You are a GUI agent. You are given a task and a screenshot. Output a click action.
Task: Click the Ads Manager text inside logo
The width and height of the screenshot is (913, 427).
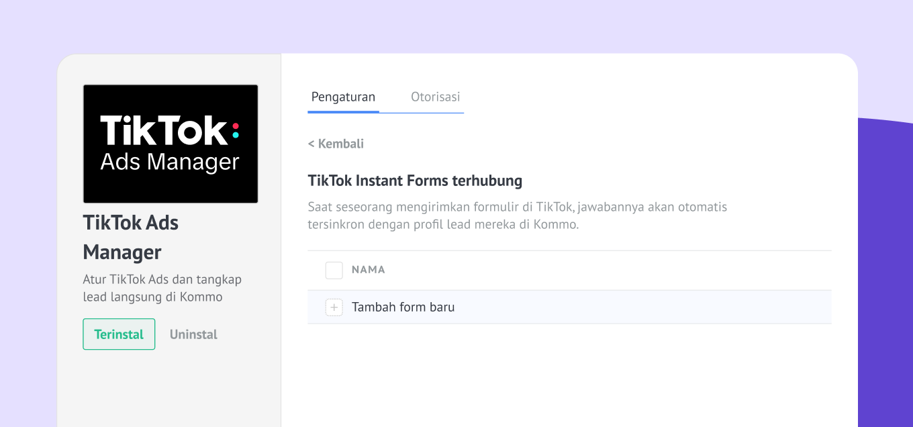point(169,162)
